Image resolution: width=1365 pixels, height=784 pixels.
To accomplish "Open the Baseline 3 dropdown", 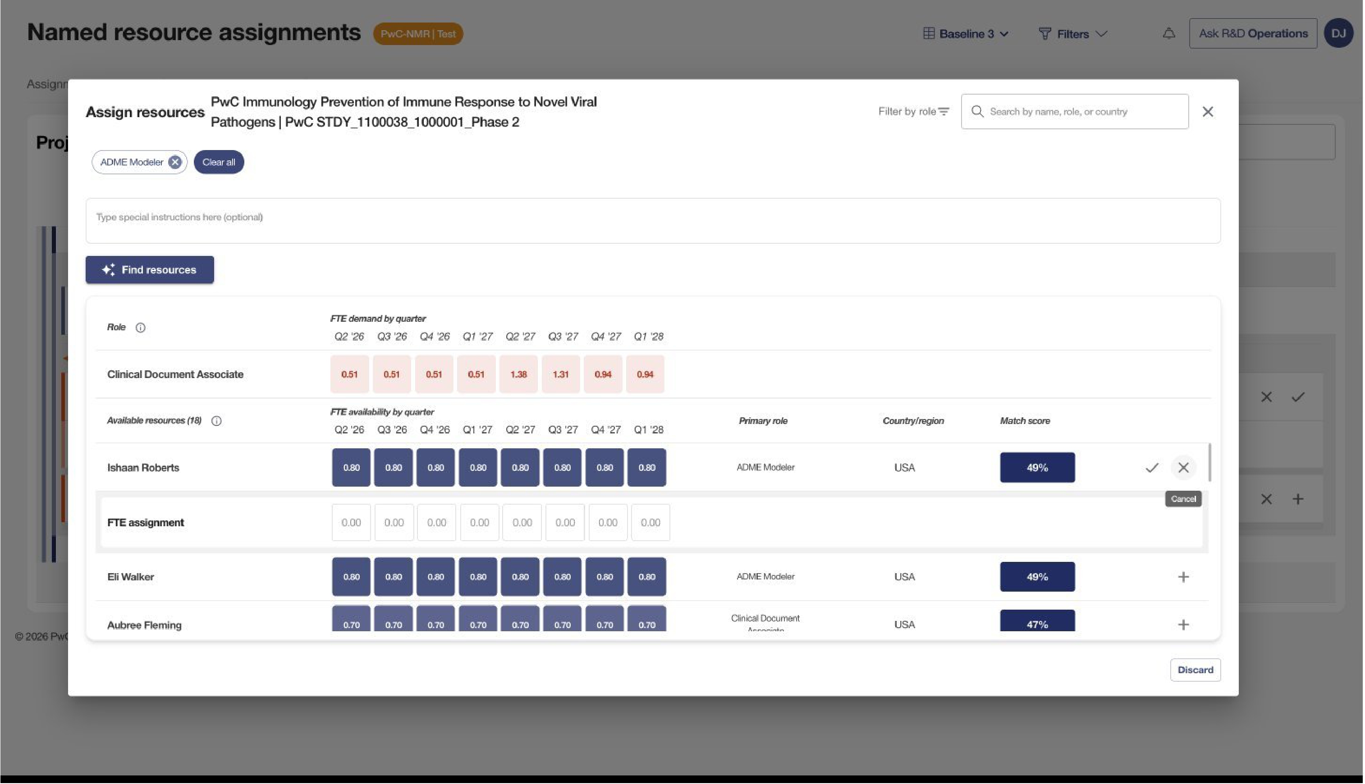I will 965,34.
